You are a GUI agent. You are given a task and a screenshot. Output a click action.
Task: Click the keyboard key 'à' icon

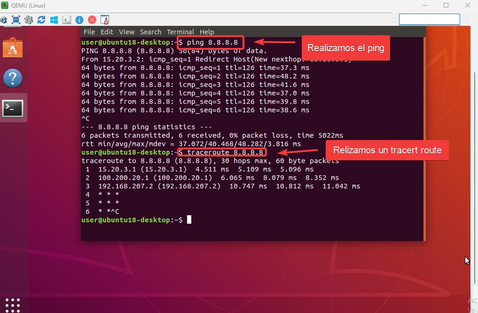67,20
